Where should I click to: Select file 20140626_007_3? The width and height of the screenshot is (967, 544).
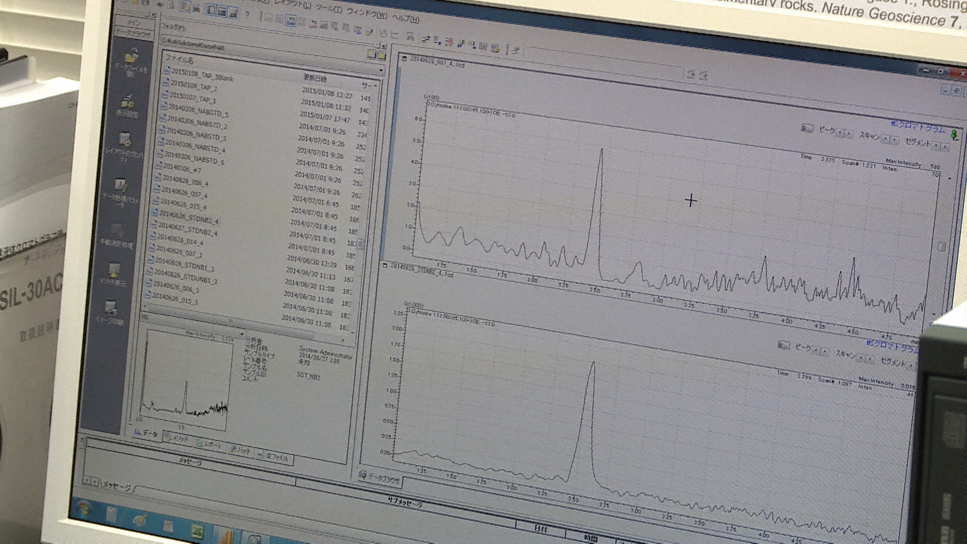coord(174,251)
